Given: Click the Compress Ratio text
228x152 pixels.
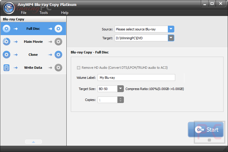Looking at the screenshot, I should point(155,89).
